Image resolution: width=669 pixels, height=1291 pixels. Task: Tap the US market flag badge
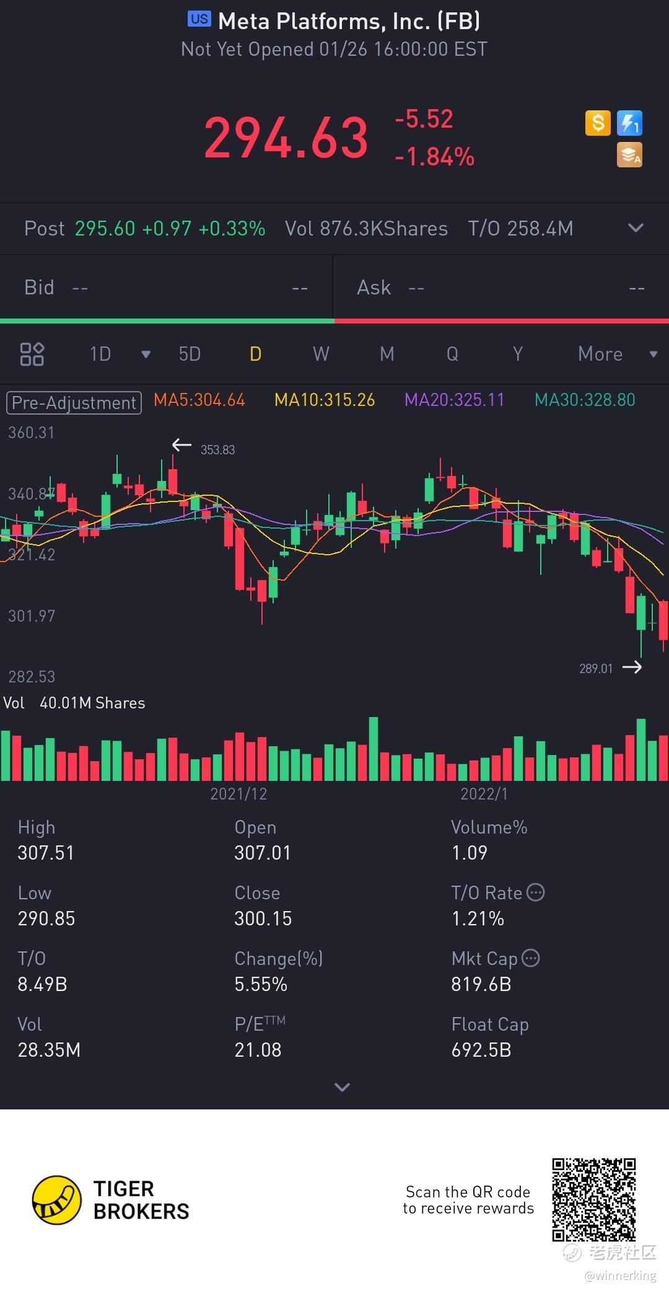pos(199,19)
